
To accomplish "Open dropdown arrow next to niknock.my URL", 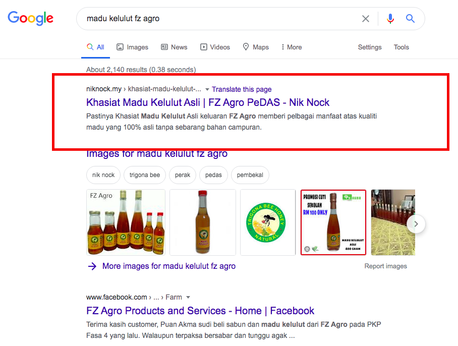I will (207, 89).
